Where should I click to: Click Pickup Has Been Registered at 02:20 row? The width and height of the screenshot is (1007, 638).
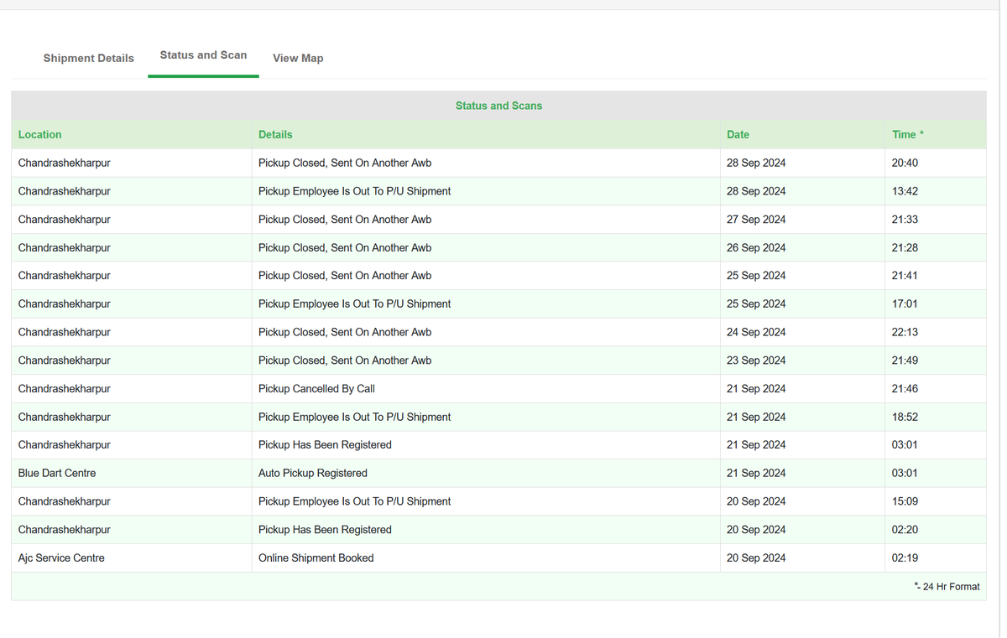coord(325,530)
